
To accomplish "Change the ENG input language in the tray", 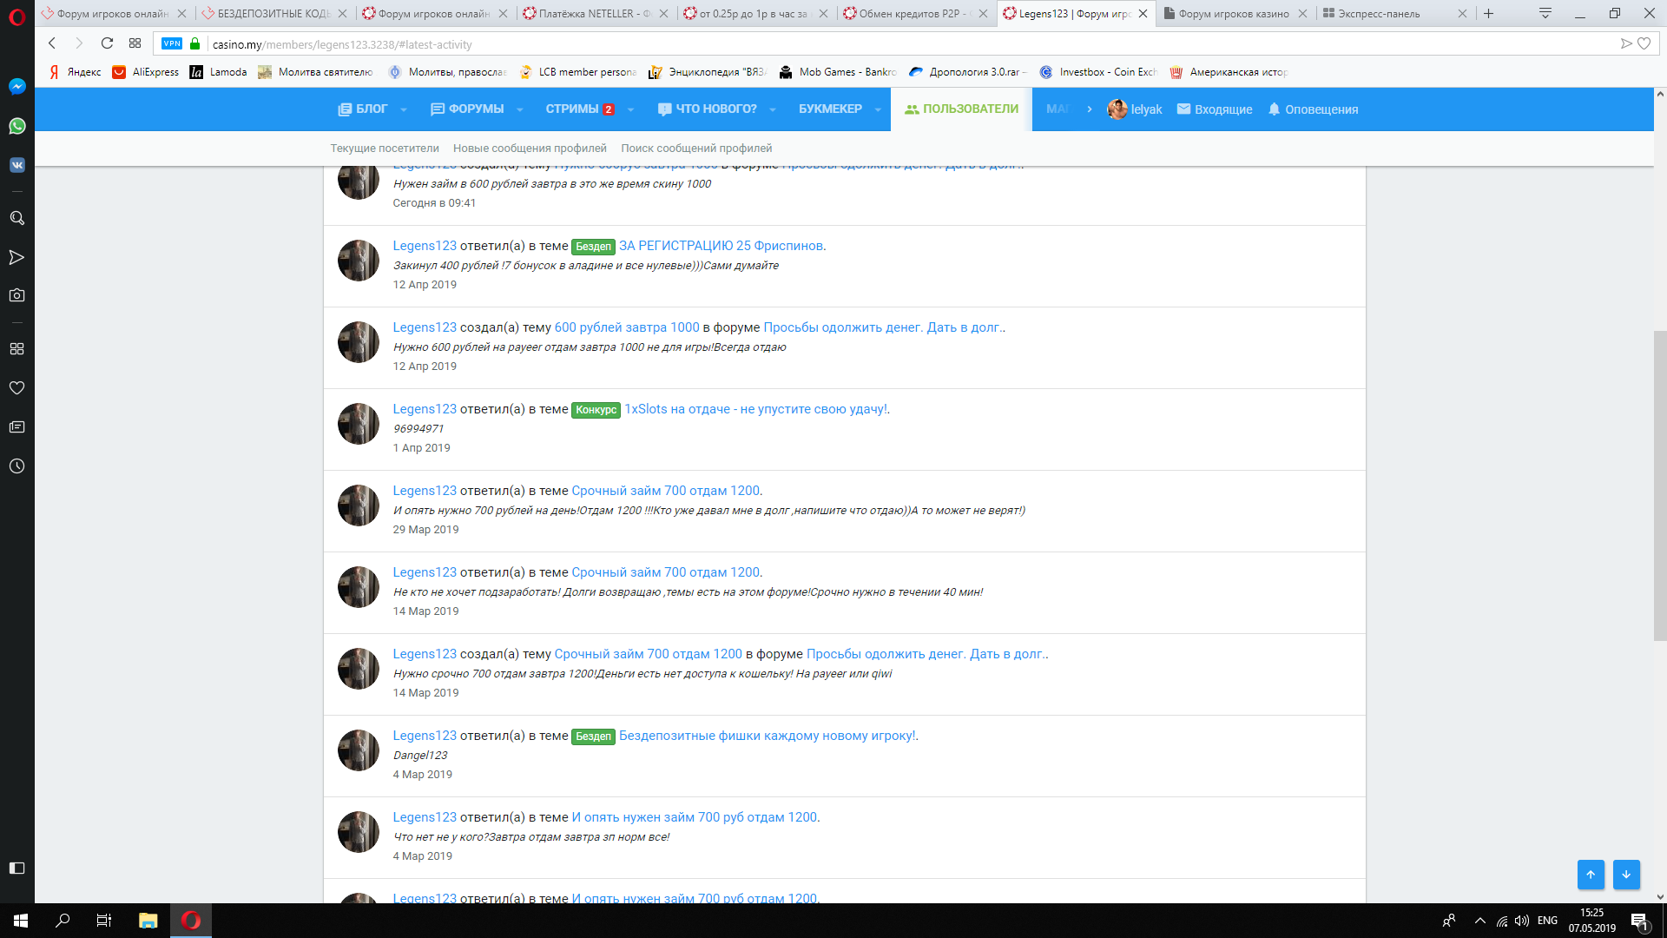I will coord(1547,921).
